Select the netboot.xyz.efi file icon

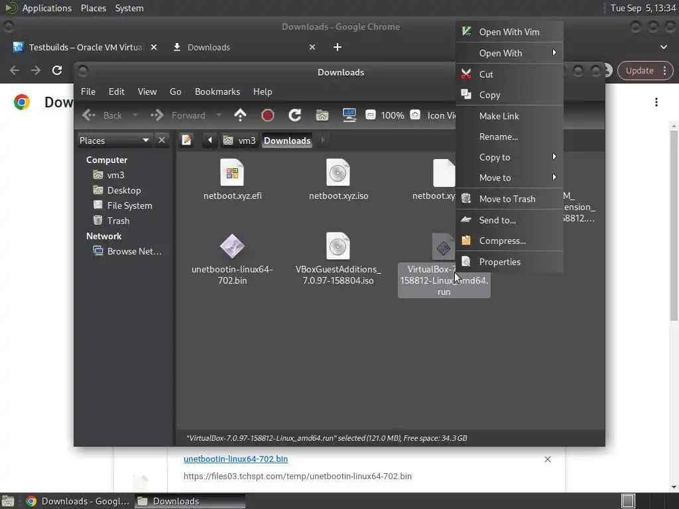click(232, 173)
